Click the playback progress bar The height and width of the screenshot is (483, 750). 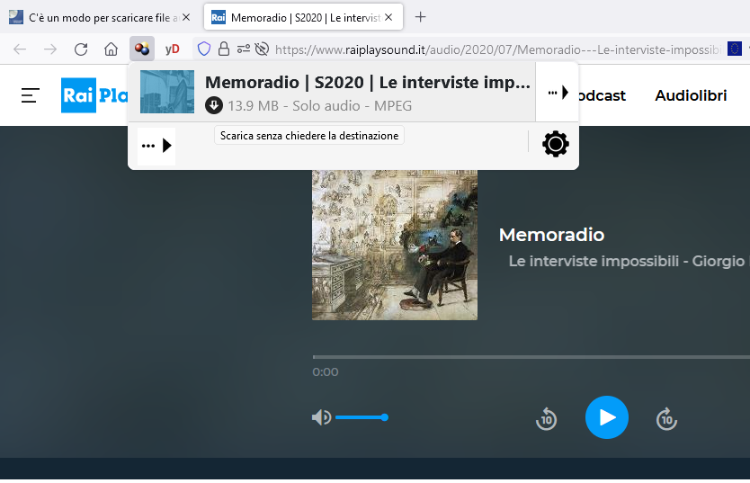[531, 357]
